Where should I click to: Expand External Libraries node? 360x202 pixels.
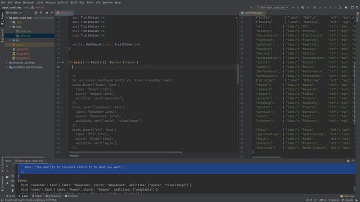tap(7, 62)
